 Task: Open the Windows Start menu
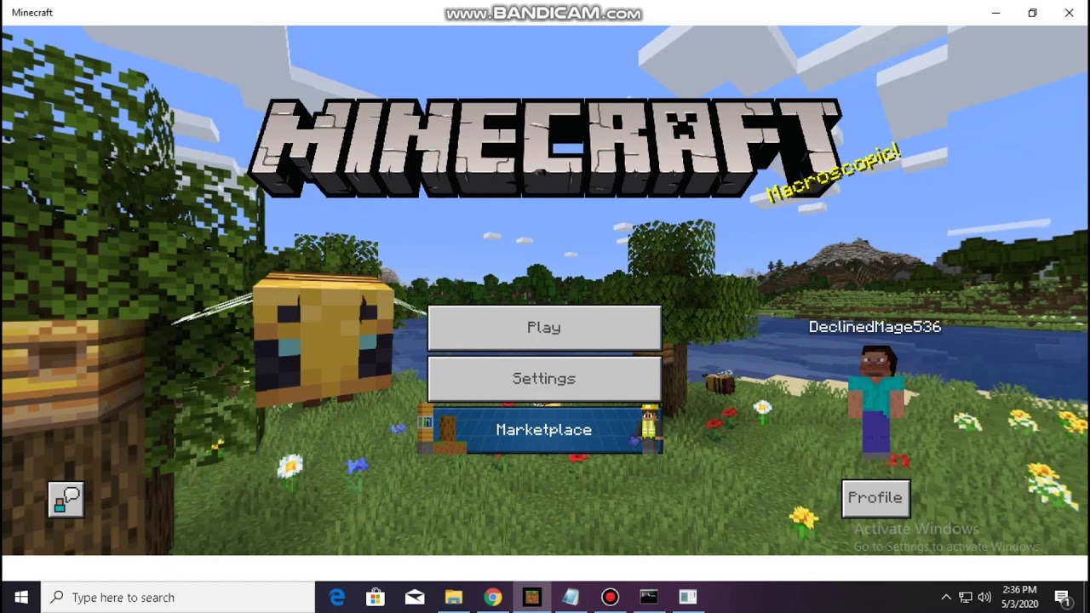pyautogui.click(x=20, y=597)
